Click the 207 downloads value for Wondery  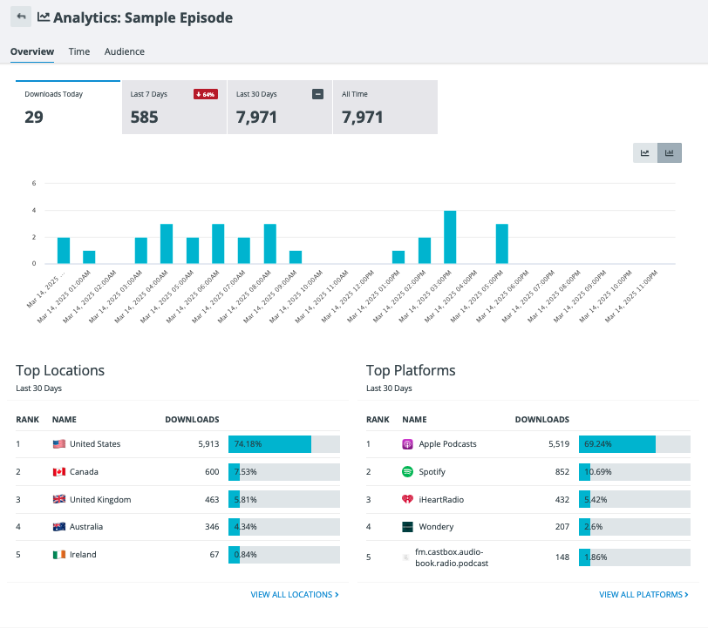pyautogui.click(x=562, y=527)
